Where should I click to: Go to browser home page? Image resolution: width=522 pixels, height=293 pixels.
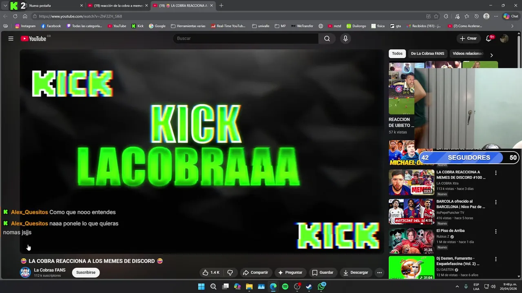[25, 16]
